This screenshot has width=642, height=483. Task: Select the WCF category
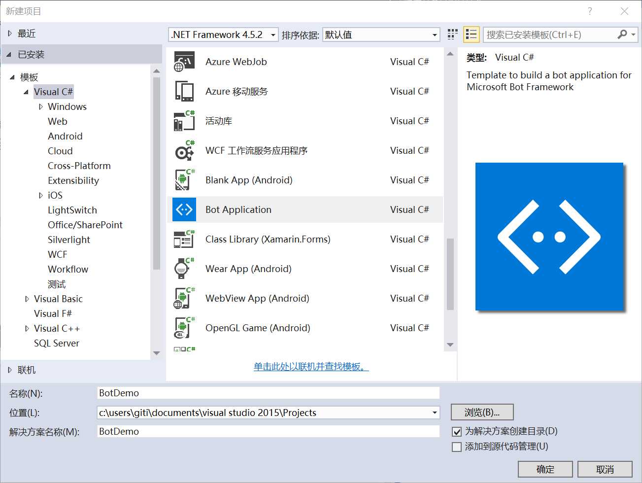(x=58, y=254)
